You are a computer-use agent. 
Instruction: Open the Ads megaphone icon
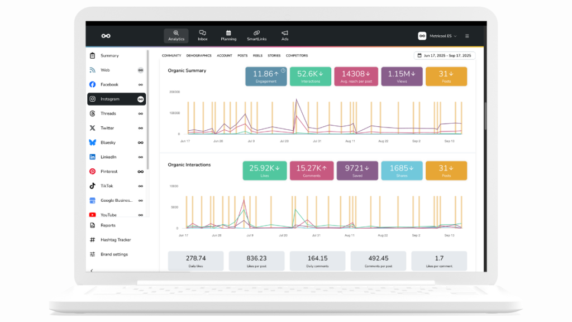pos(285,36)
